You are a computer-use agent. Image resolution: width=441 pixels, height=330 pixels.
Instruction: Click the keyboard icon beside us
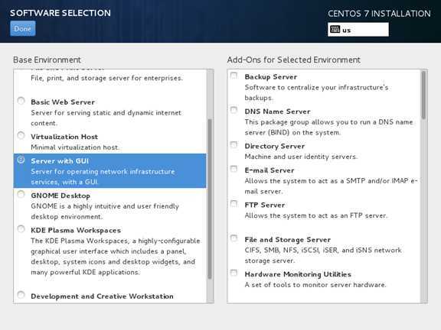tap(335, 29)
